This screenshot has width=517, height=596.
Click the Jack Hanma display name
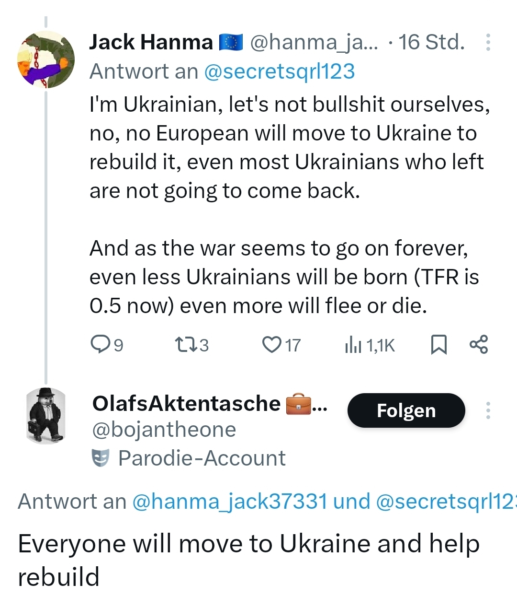(x=151, y=42)
